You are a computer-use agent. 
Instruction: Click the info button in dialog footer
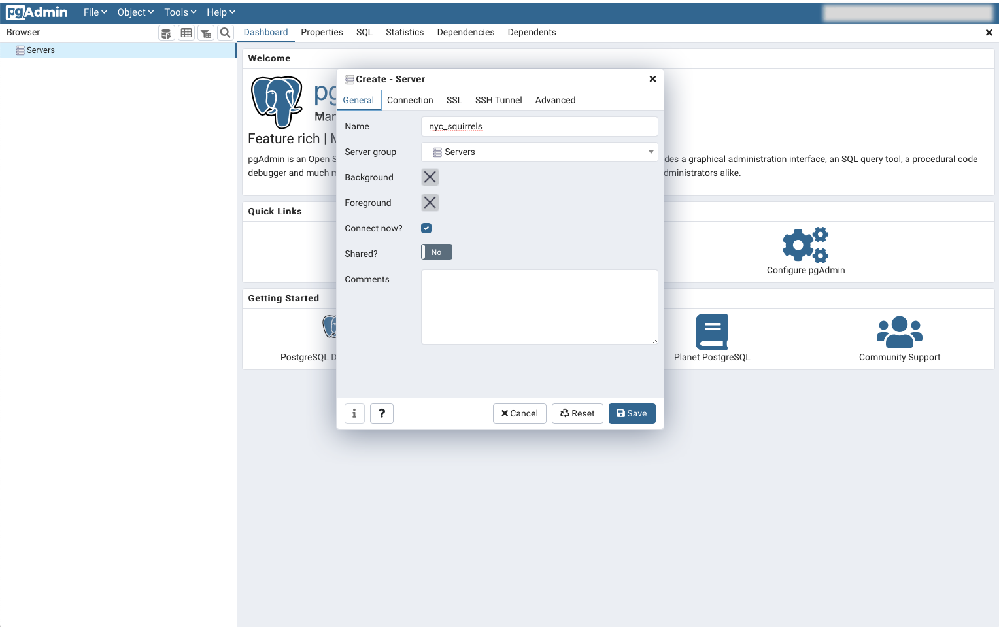354,413
